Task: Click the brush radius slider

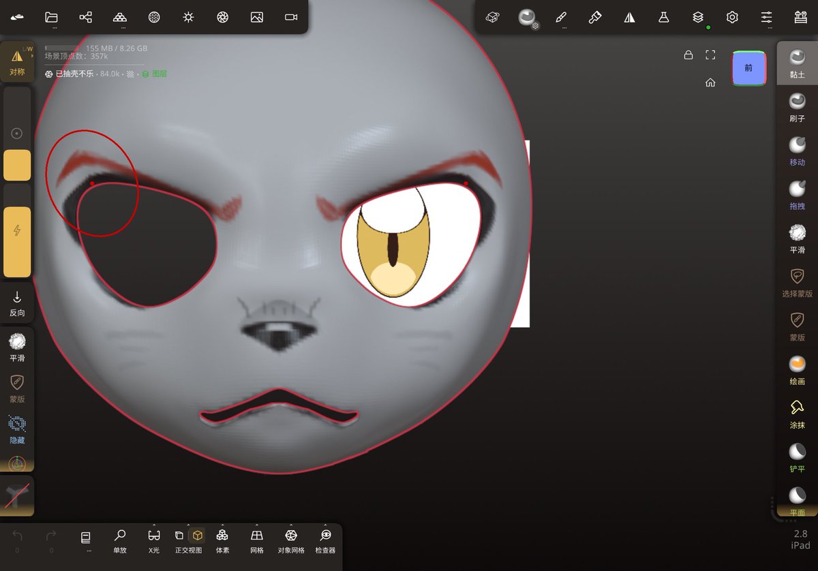Action: [x=17, y=134]
